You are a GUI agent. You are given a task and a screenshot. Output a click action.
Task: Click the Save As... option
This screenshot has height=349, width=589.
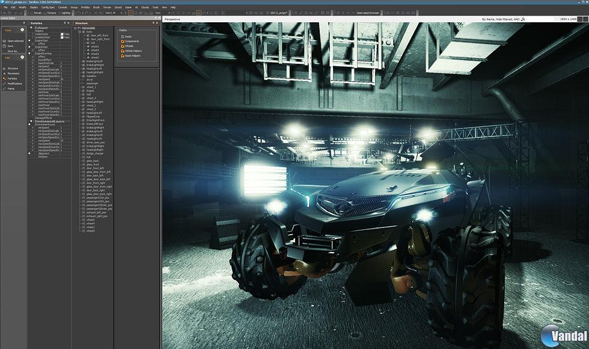tap(13, 51)
